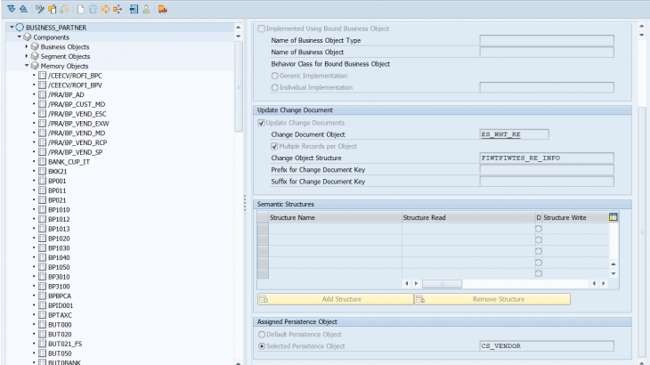The image size is (650, 365).
Task: Select the Default Persistence Object radio button
Action: click(x=262, y=334)
